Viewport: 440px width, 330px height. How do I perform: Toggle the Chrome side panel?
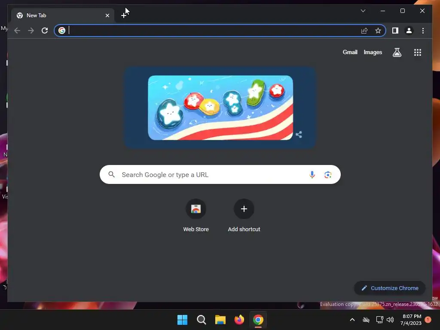click(x=395, y=31)
